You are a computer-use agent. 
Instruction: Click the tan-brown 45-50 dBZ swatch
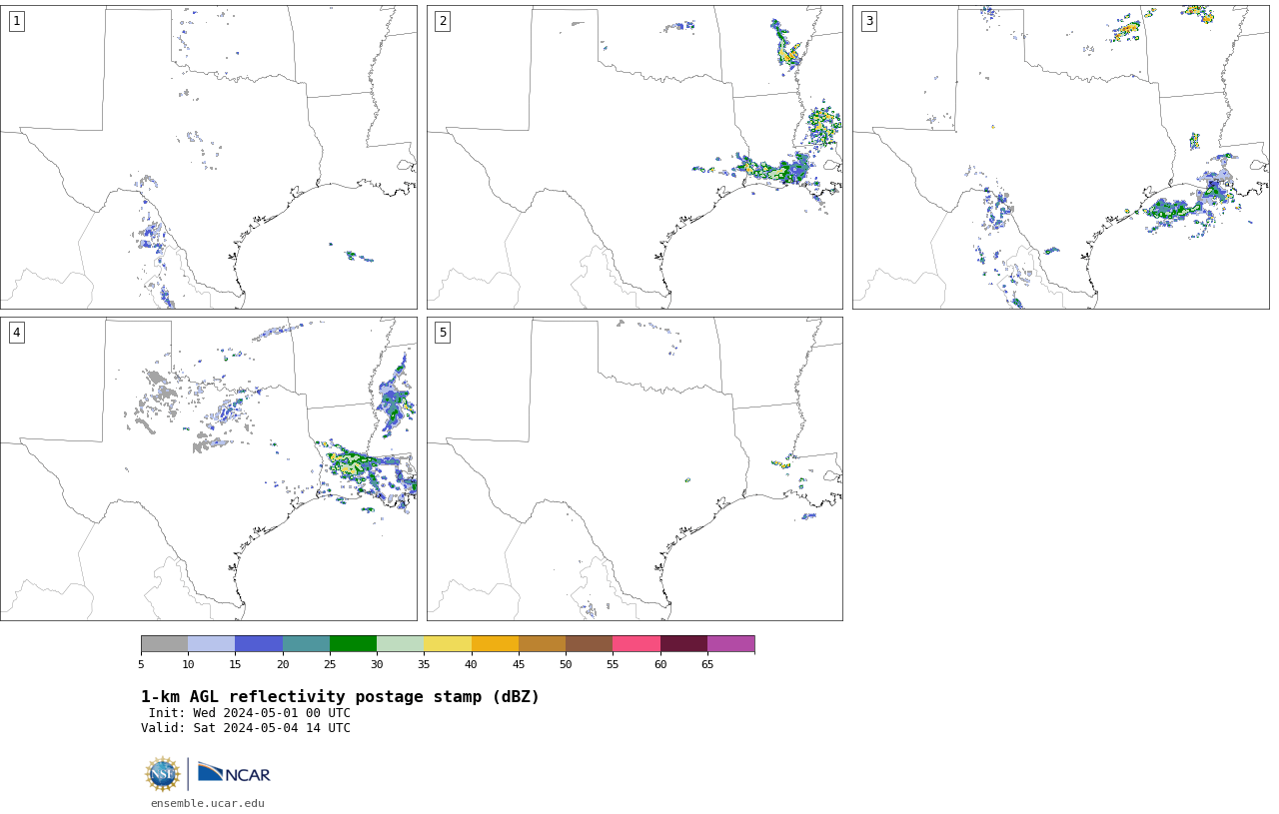(542, 644)
